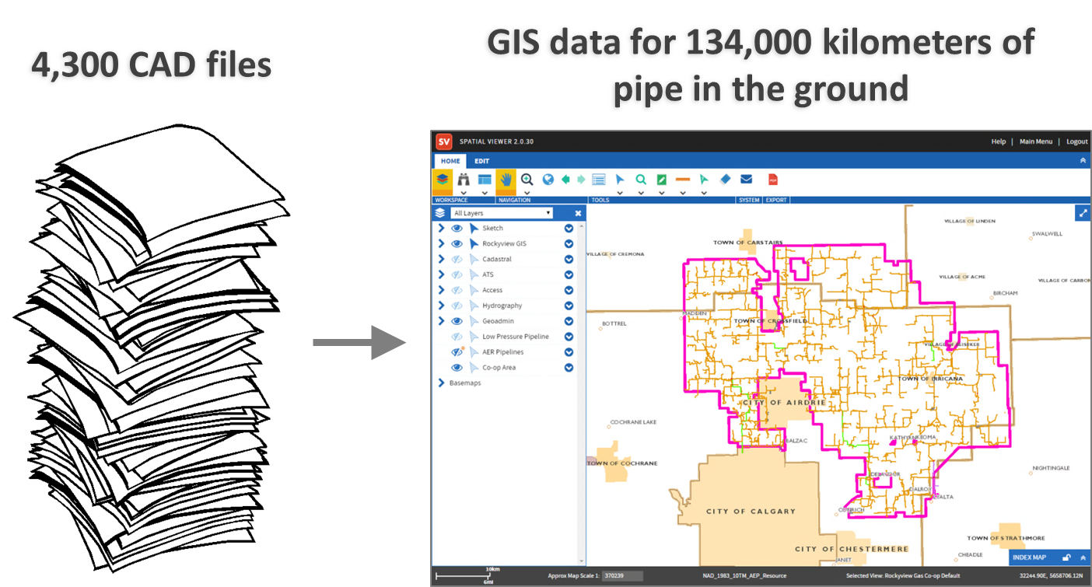Screen dimensions: 1092x587
Task: Click the City of Calgary label on map
Action: click(751, 512)
